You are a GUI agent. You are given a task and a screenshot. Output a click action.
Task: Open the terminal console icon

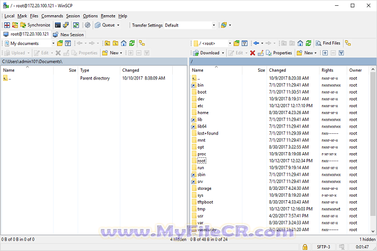58,25
